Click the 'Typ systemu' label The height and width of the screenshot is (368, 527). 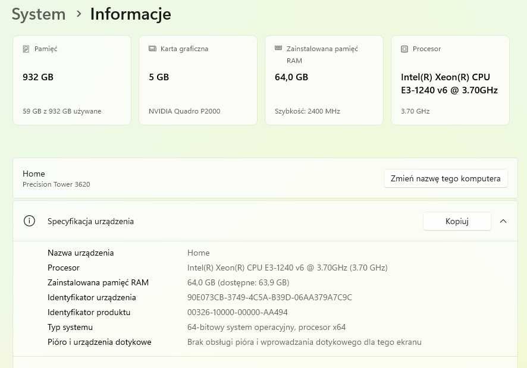point(70,327)
